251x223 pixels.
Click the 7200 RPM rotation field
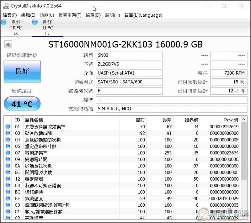click(229, 73)
